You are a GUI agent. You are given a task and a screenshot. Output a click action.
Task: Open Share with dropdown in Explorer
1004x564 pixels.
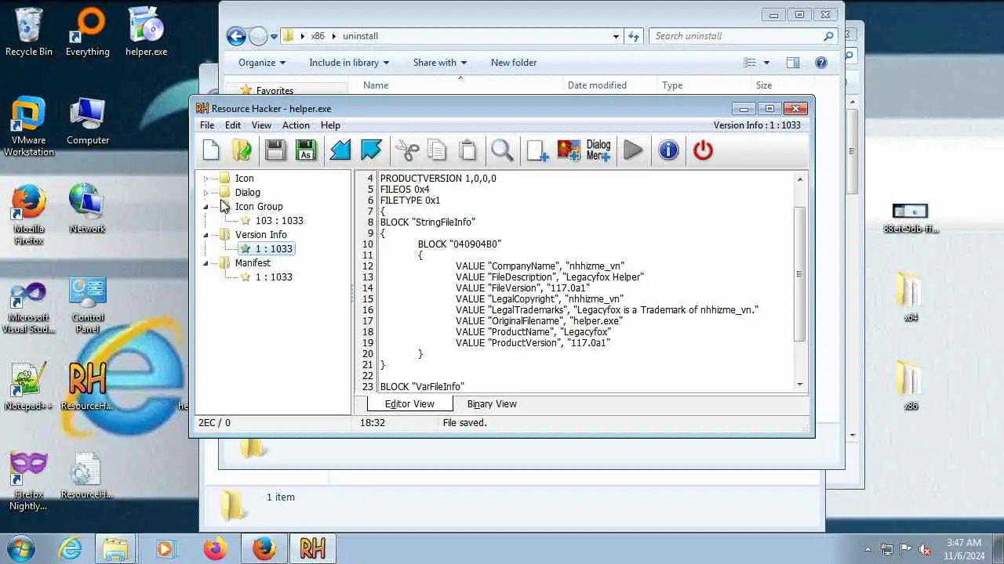(440, 63)
